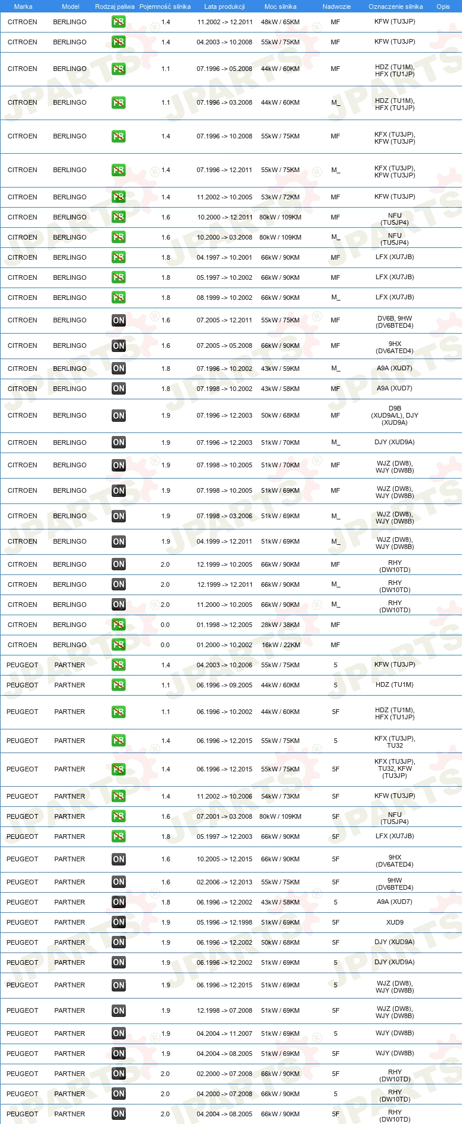Click the ON icon in the 43kW / 59KM row
Viewport: 462px width, 1124px height.
coord(119,369)
